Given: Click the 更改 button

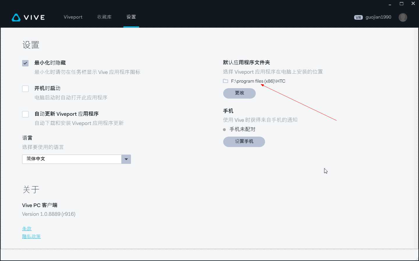Looking at the screenshot, I should 239,93.
